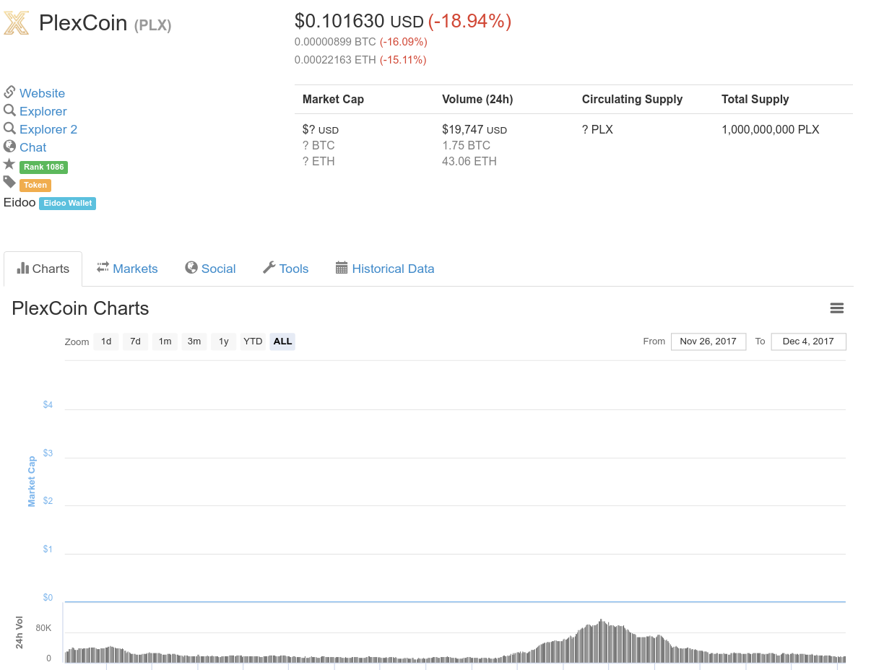The image size is (871, 670).
Task: Click the Volume (24h) column header
Action: click(477, 100)
